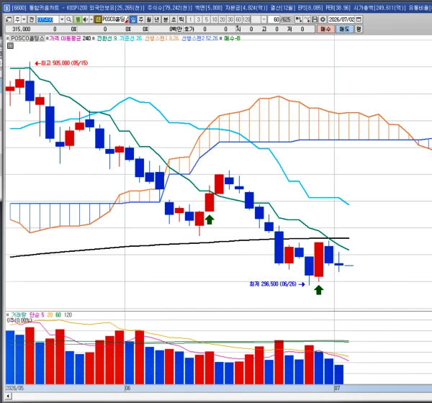This screenshot has width=432, height=403.
Task: Open the custom interval dropdown arrow
Action: (x=264, y=19)
